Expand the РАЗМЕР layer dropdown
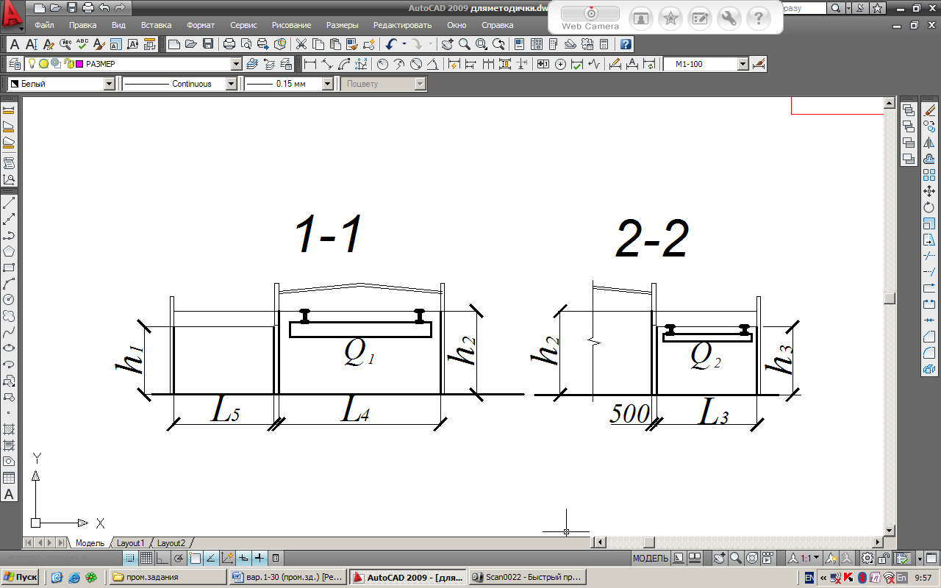Image resolution: width=941 pixels, height=588 pixels. [236, 64]
